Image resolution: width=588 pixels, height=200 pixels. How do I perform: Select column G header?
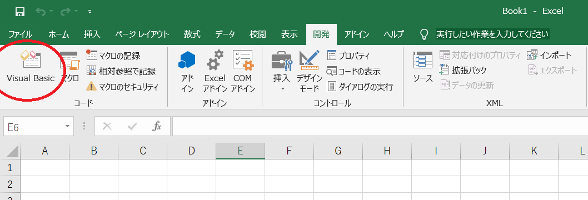338,151
